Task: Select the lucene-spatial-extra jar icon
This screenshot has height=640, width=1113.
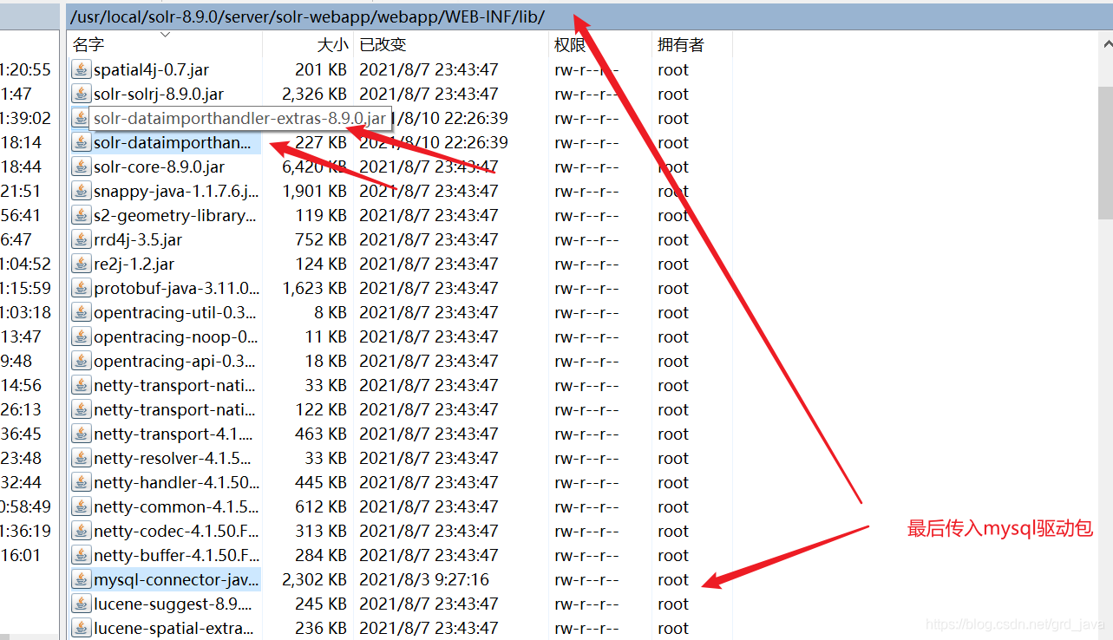Action: coord(82,628)
